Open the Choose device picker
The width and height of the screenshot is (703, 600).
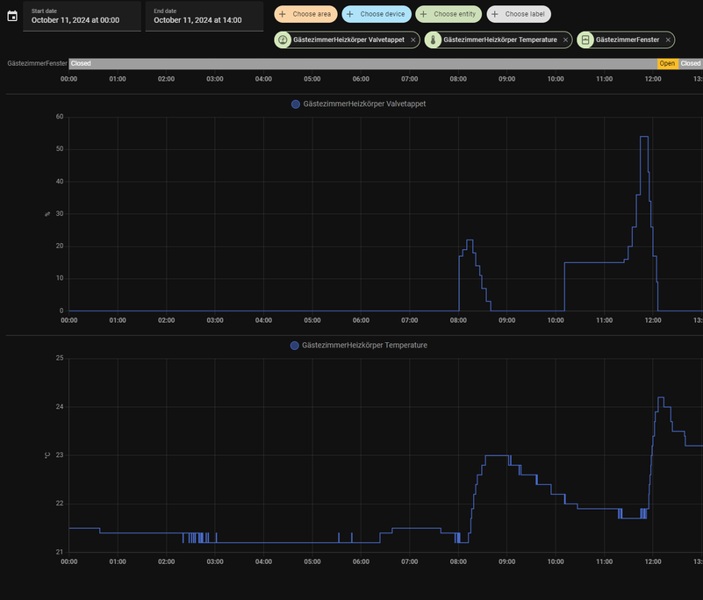tap(375, 14)
